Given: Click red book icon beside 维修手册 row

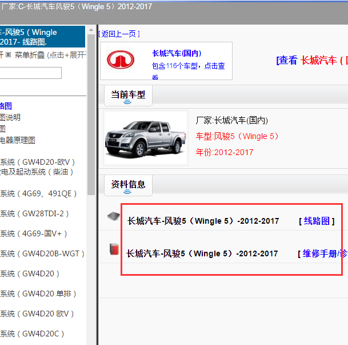Looking at the screenshot, I should coord(114,249).
